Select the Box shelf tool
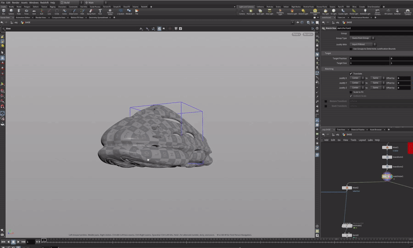This screenshot has width=413, height=248. [x=4, y=11]
